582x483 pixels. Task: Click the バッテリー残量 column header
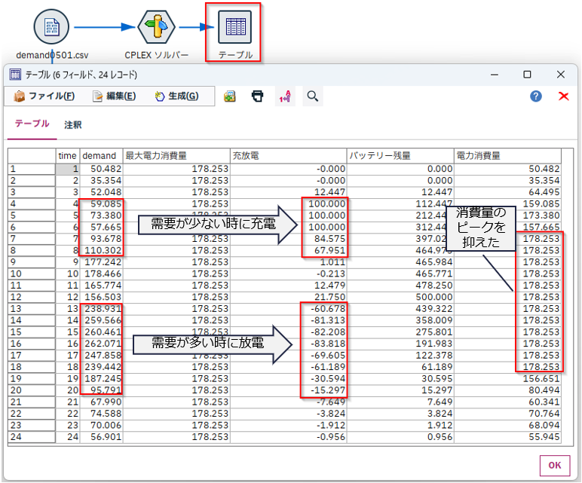point(400,156)
